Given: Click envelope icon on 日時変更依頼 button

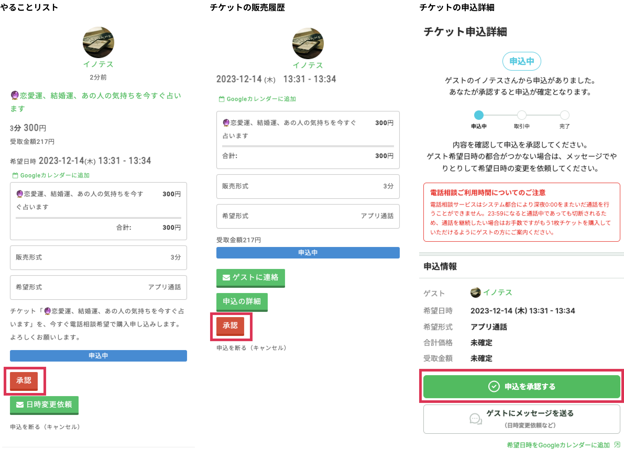Looking at the screenshot, I should pos(20,405).
